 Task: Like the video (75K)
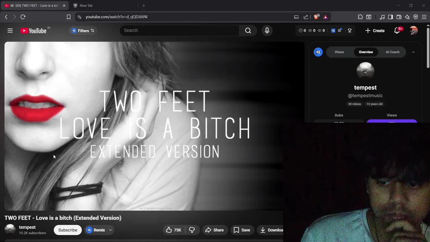tap(174, 230)
